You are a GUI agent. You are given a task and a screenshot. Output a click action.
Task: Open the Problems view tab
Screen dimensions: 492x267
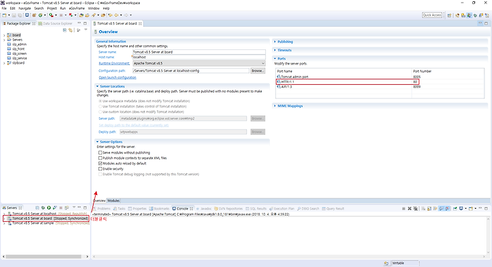102,209
